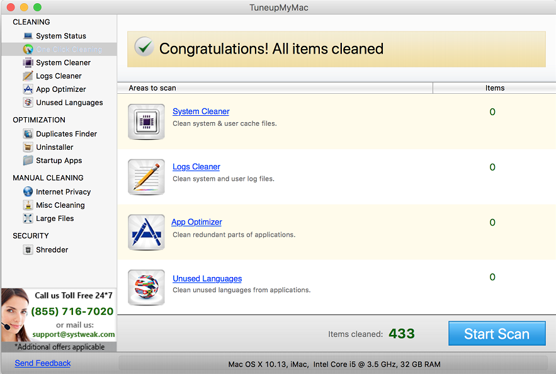Screen dimensions: 556x374
Task: Select Large Files in sidebar
Action: 55,218
